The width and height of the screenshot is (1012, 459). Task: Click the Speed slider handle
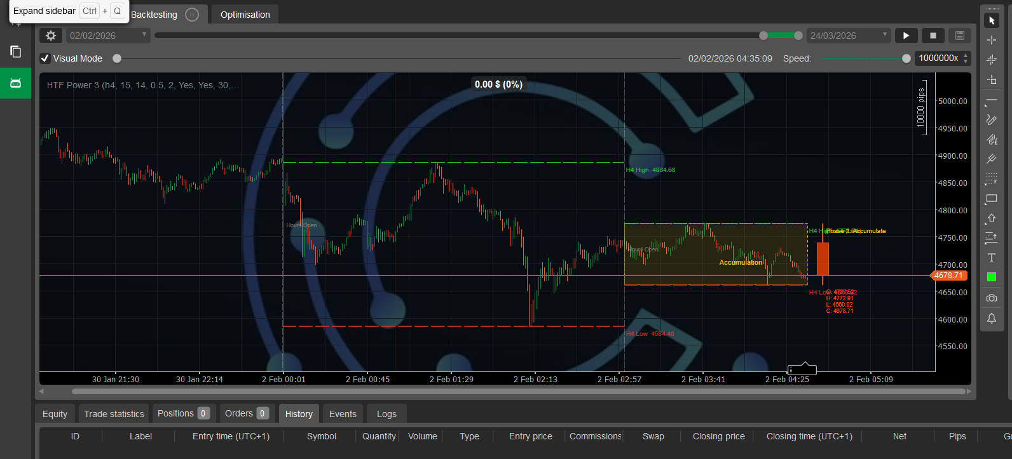906,58
